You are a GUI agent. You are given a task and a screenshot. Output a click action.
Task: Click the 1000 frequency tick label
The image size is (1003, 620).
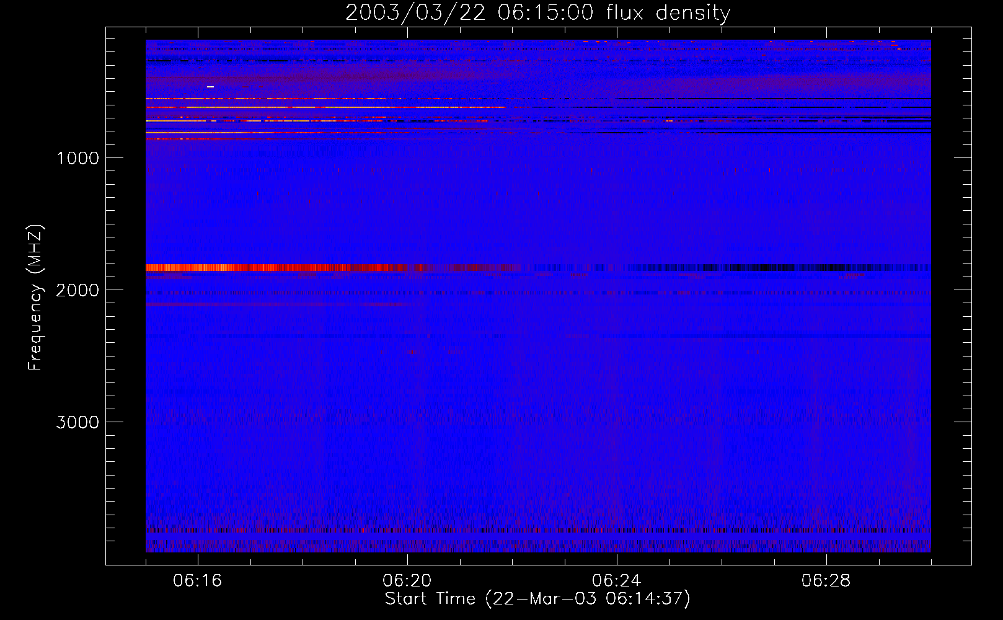click(77, 158)
